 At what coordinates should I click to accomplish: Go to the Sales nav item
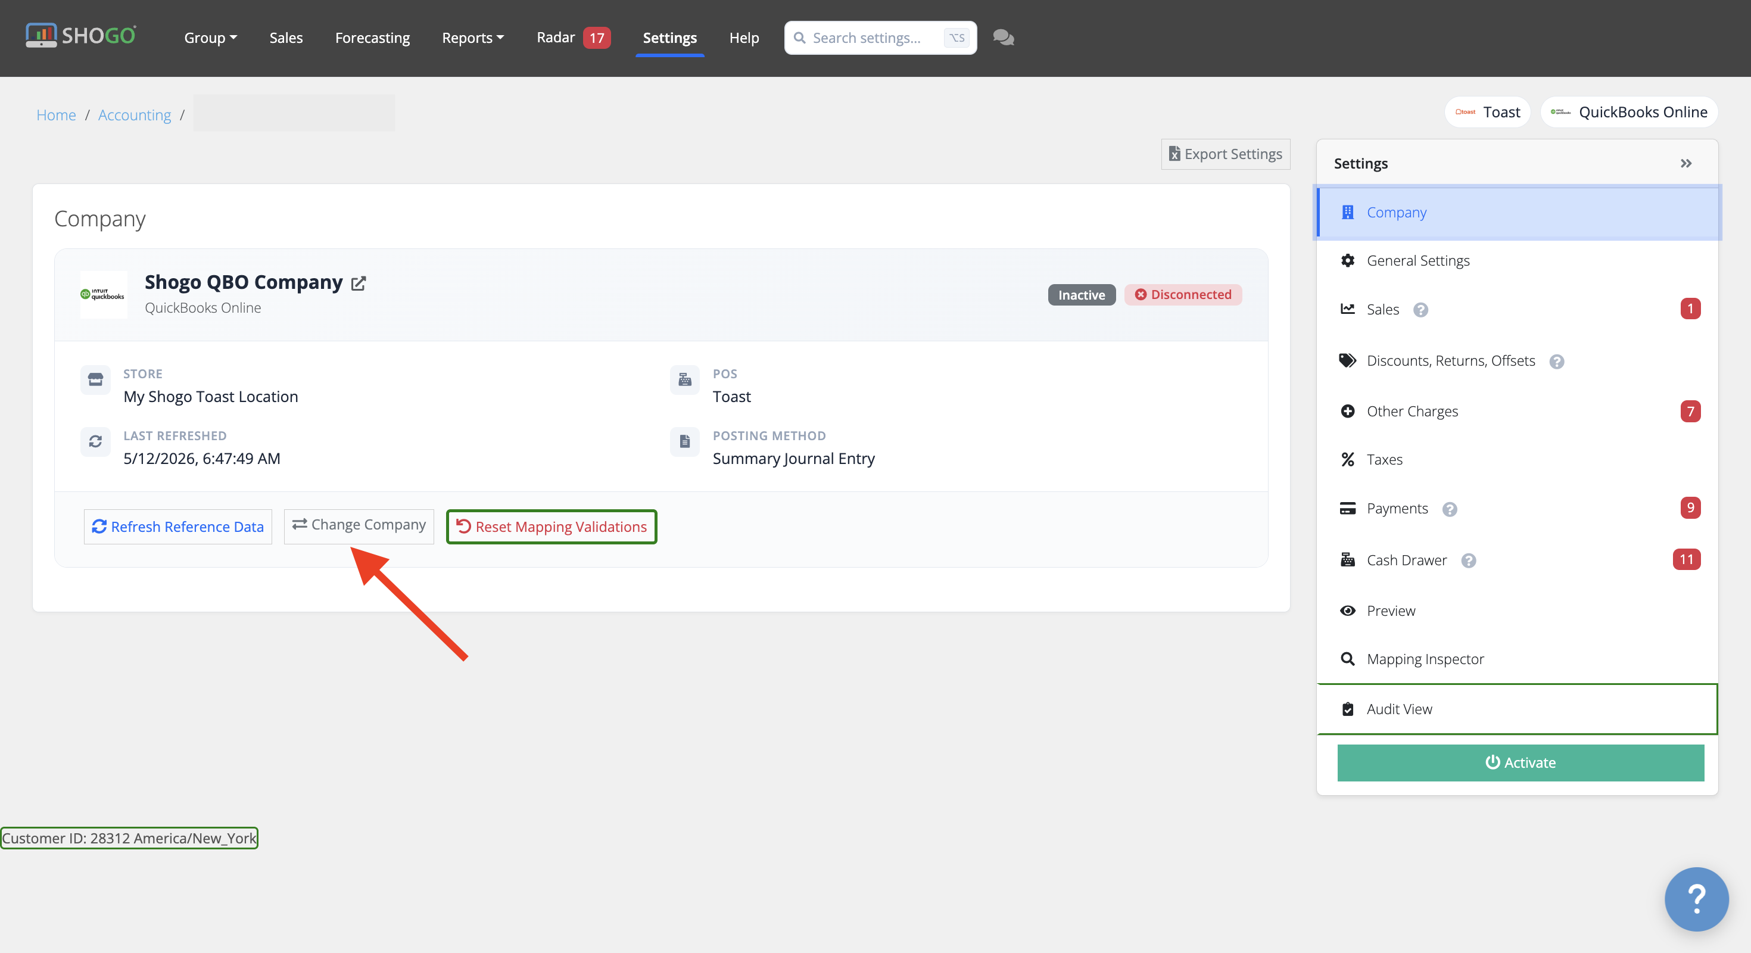tap(286, 38)
